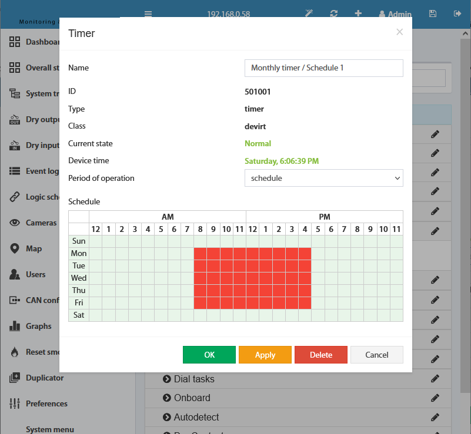Click the red Delete button

(x=321, y=355)
